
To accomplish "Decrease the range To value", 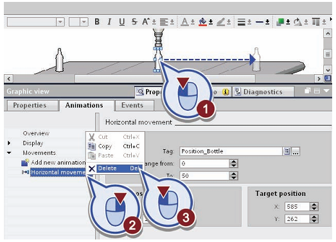I will (234, 178).
